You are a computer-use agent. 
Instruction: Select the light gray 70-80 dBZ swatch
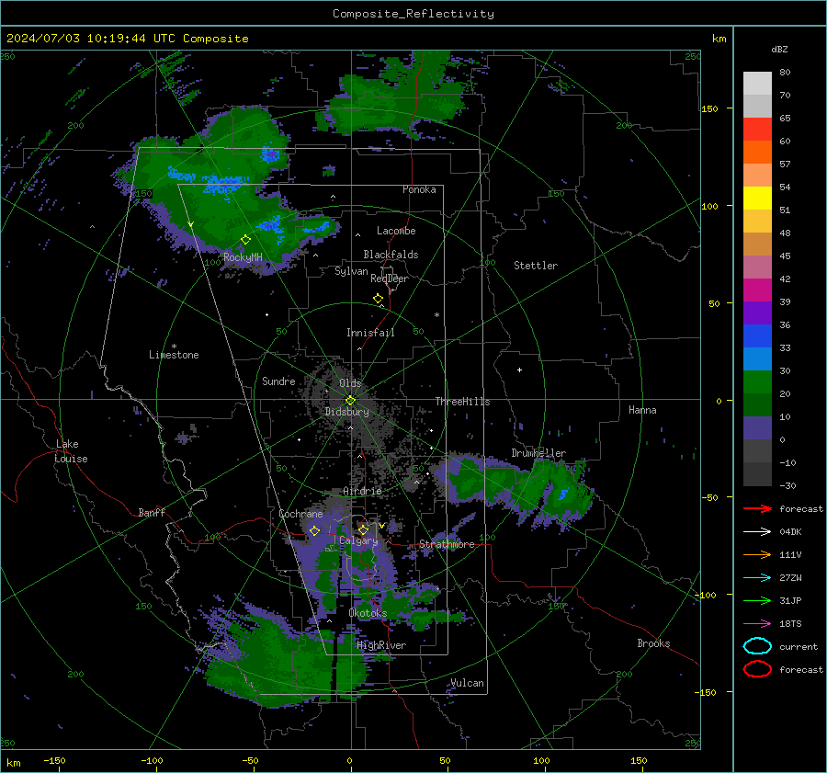tap(757, 84)
